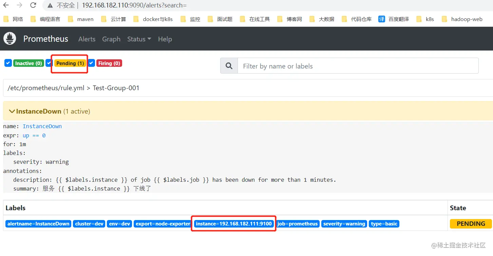Open the 云计算 bookmarks folder
Screen dimensions: 493x256
click(x=113, y=19)
